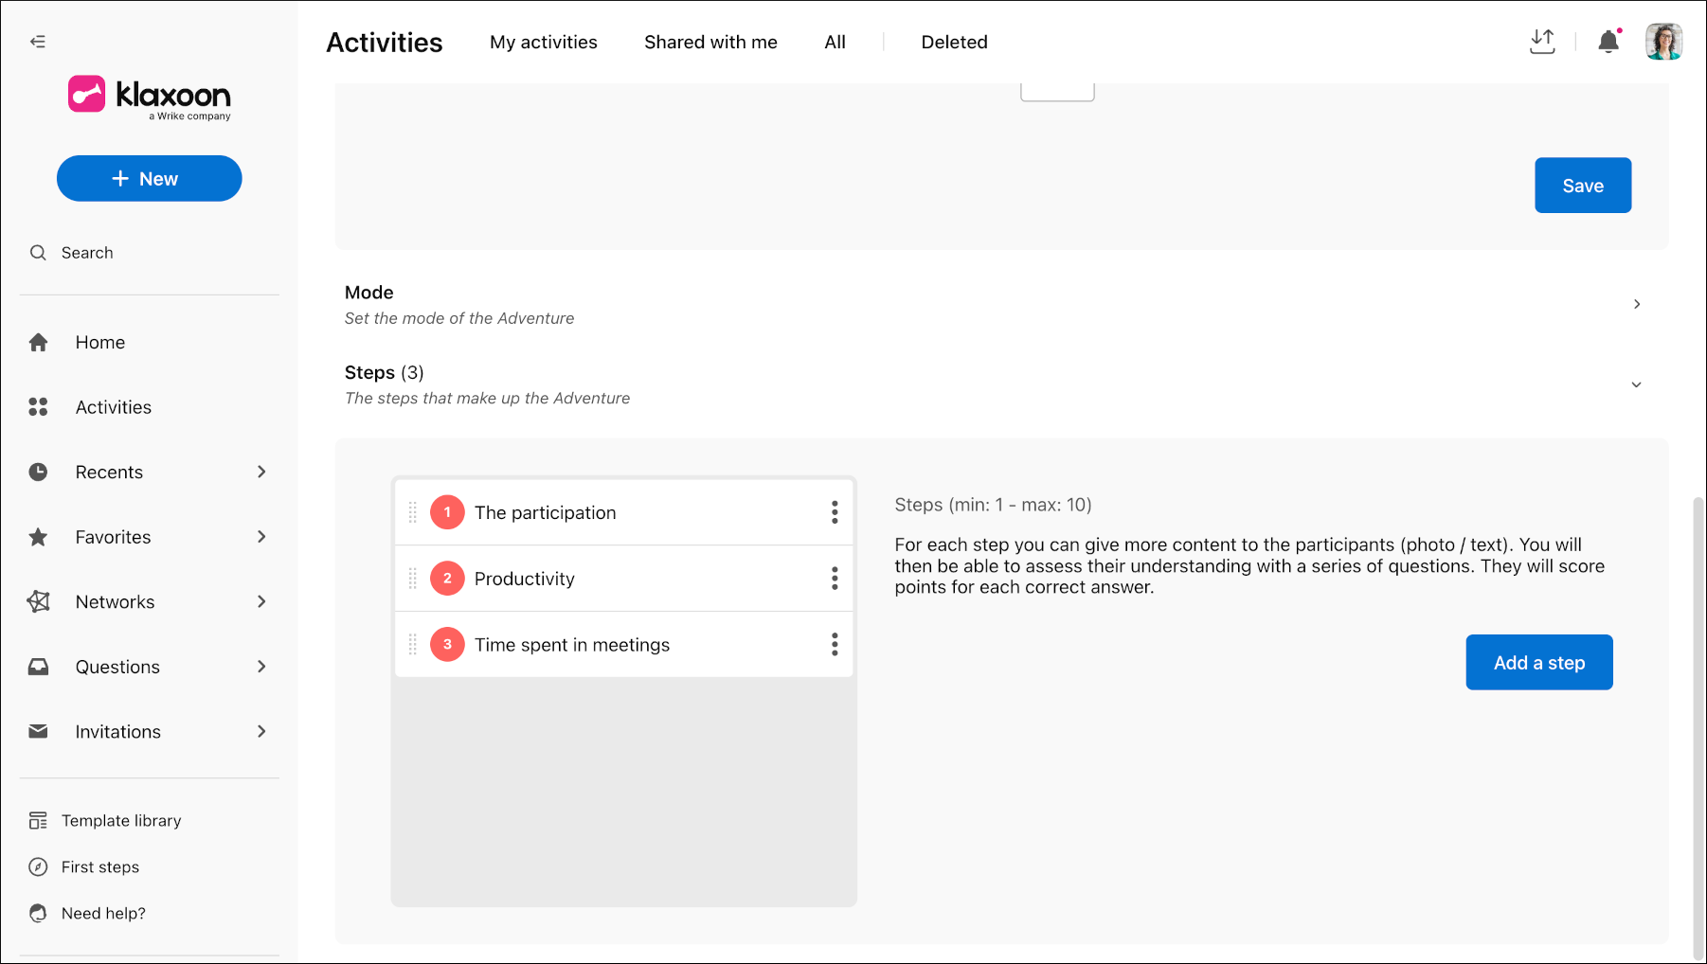Expand the Recents submenu arrow
1707x964 pixels.
coord(261,472)
